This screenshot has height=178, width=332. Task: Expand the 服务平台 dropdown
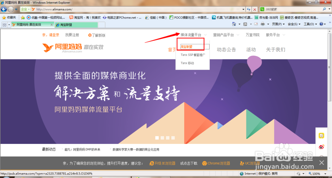[x=275, y=35]
